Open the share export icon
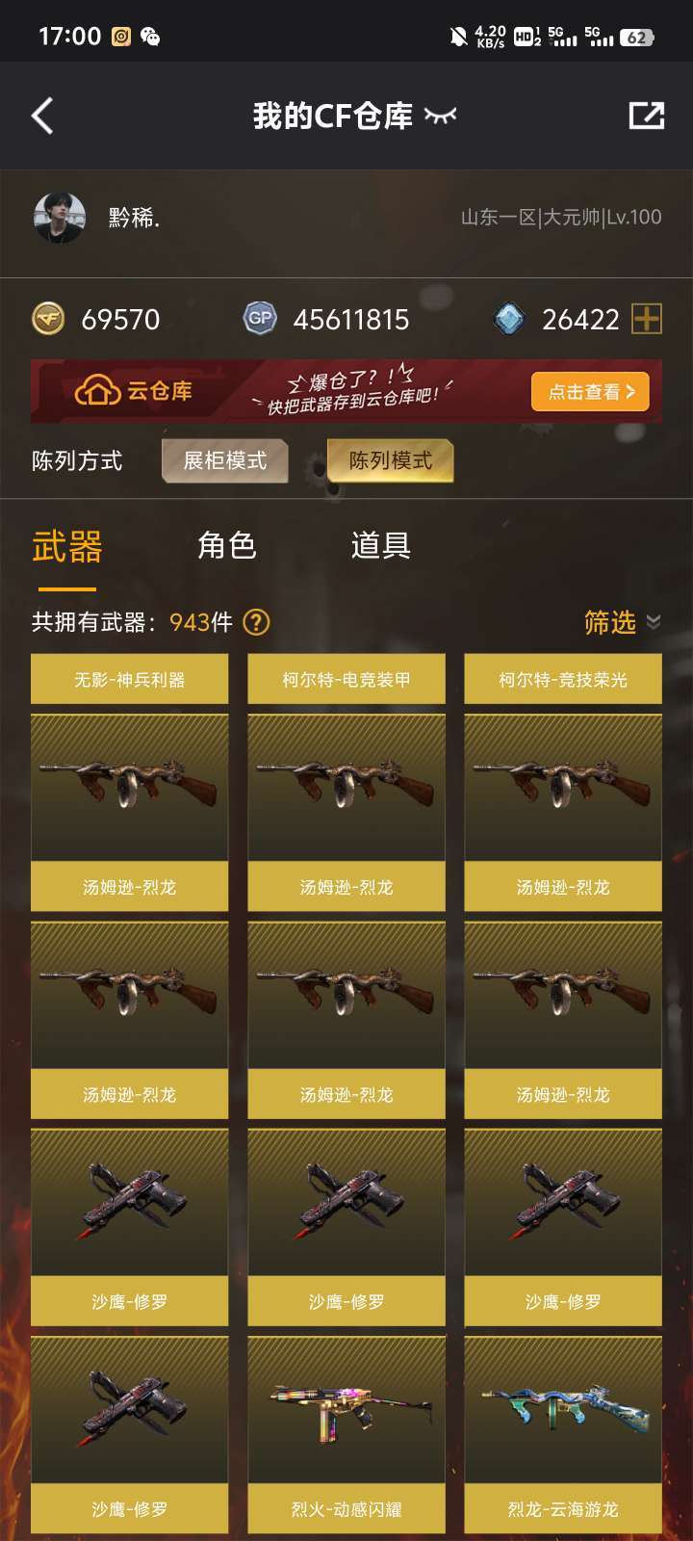The image size is (693, 1541). point(647,116)
